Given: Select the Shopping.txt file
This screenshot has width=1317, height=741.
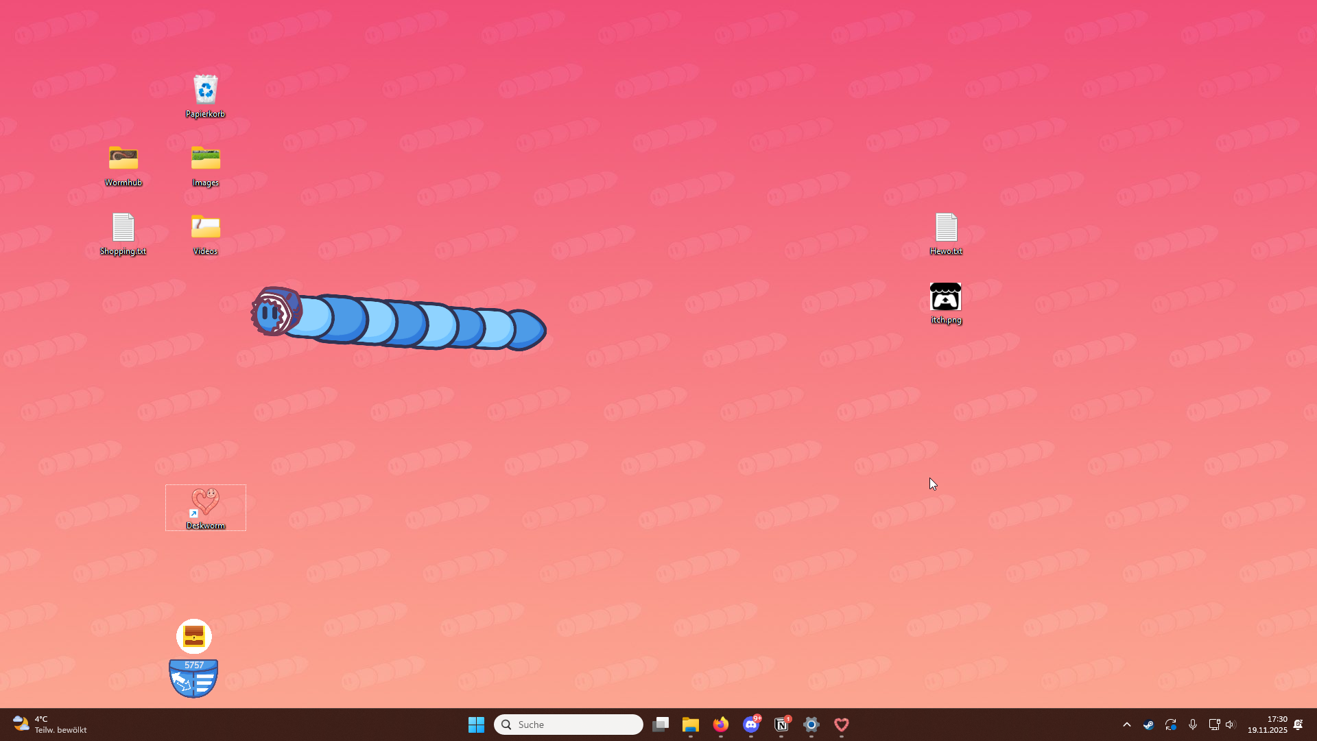Looking at the screenshot, I should [x=123, y=228].
